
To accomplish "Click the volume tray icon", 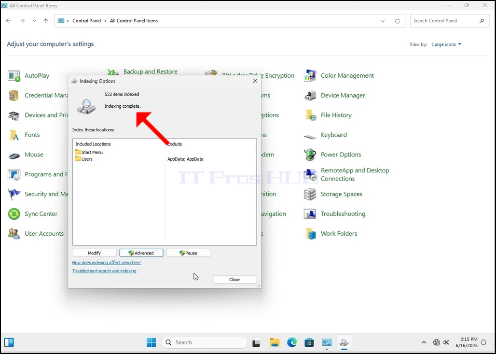I will [446, 342].
